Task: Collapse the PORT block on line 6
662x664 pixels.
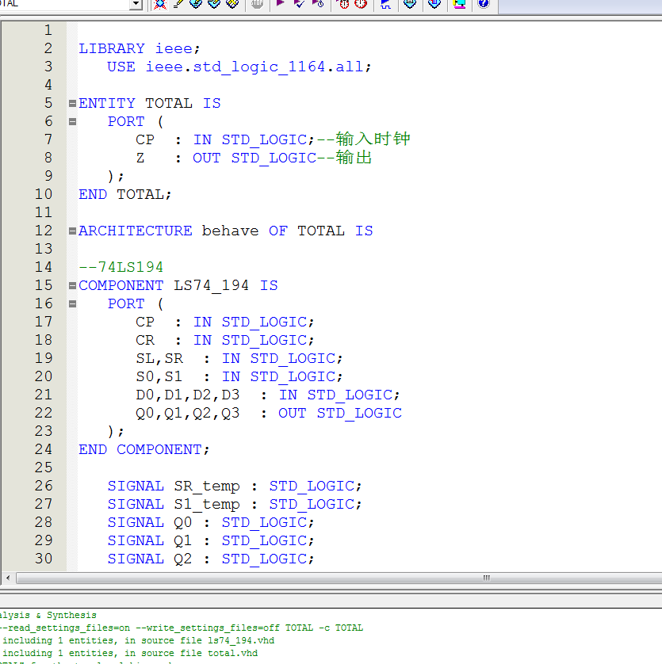Action: [x=72, y=121]
